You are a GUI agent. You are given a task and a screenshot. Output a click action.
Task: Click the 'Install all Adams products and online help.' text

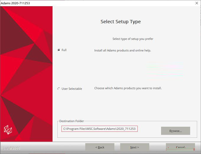point(123,50)
